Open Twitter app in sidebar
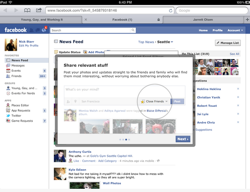 click(x=16, y=116)
